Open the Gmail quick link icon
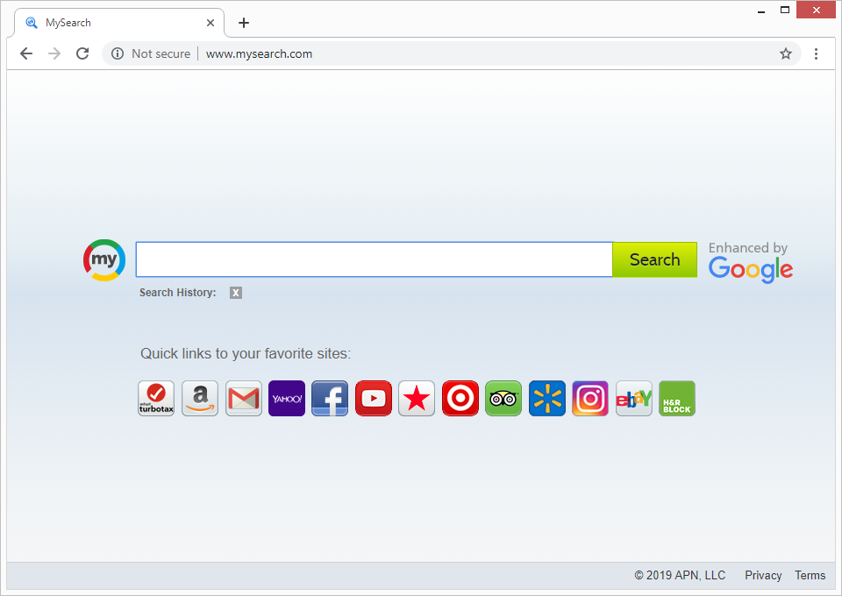842x596 pixels. 243,399
